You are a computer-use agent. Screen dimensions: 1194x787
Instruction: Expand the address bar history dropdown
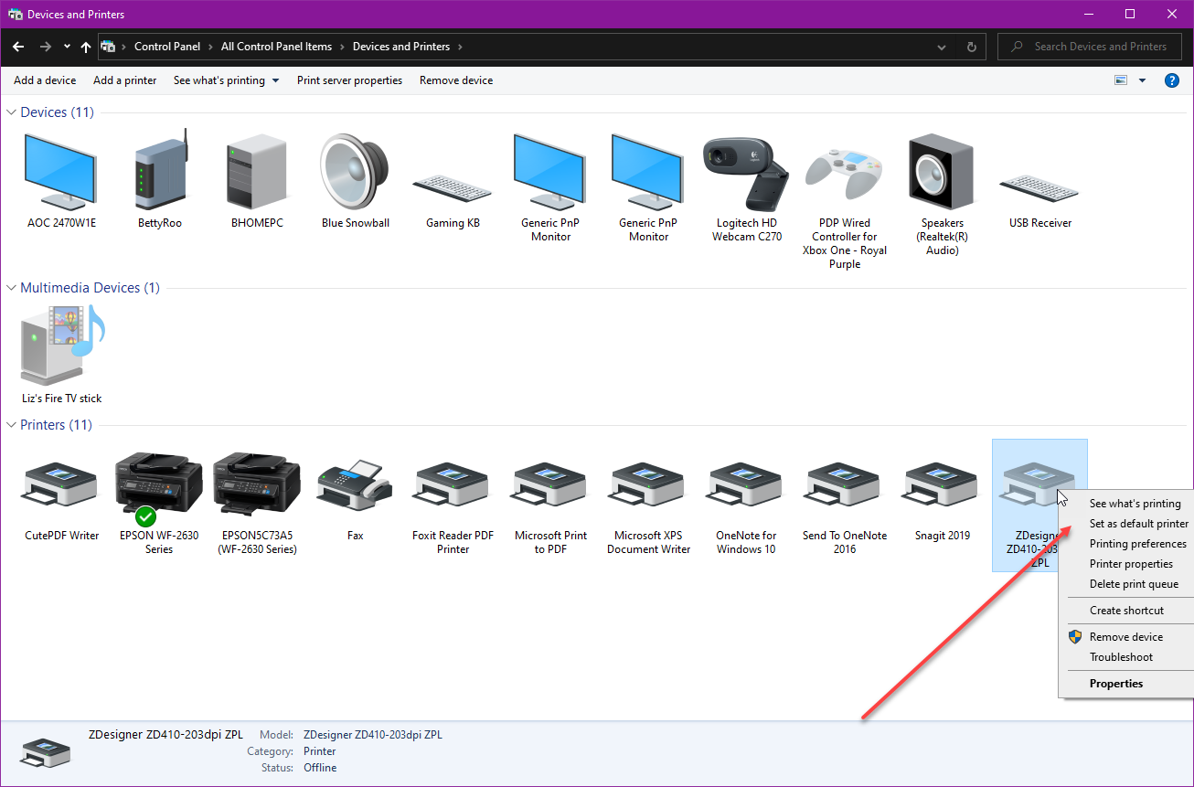[943, 47]
